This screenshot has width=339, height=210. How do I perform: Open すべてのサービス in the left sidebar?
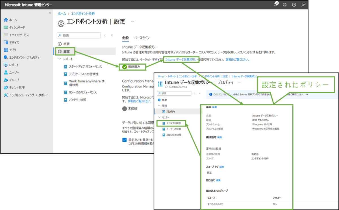16,35
